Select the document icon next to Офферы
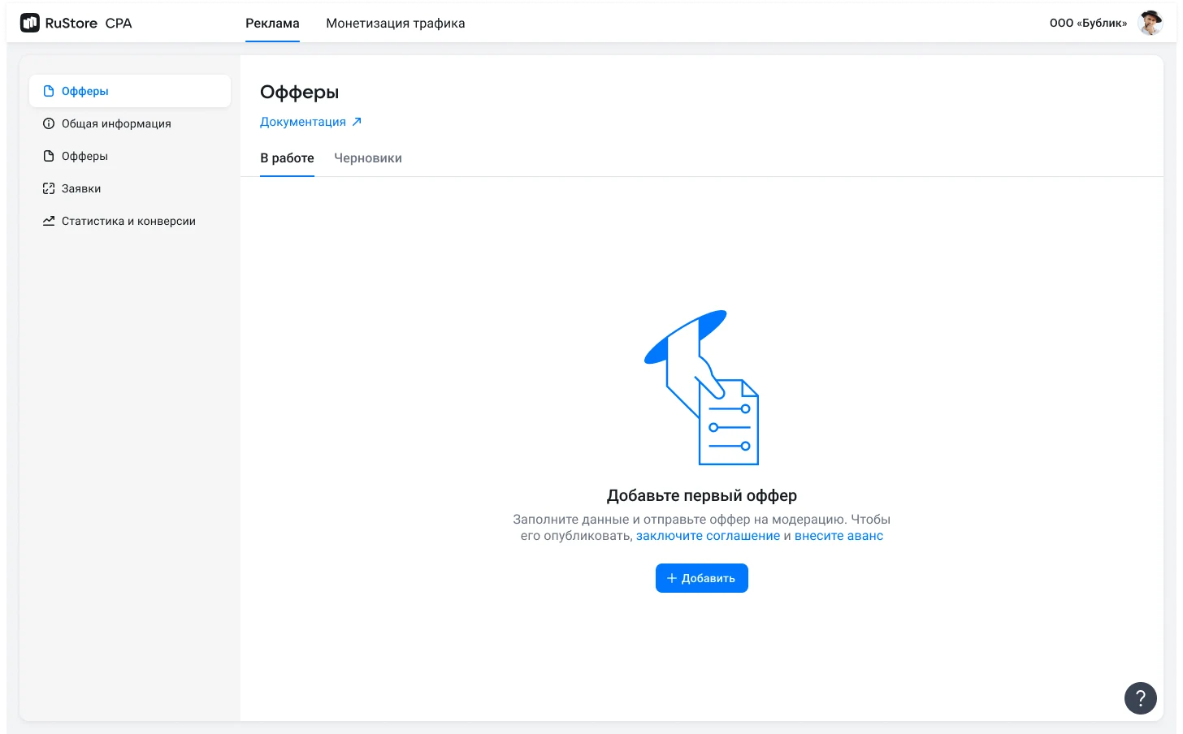The width and height of the screenshot is (1183, 734). click(49, 91)
